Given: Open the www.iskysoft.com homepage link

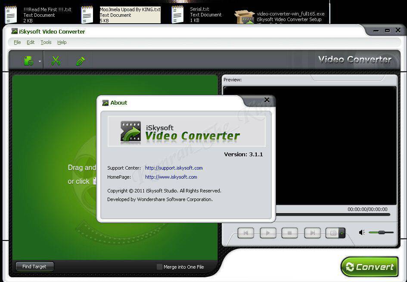Looking at the screenshot, I should pyautogui.click(x=171, y=177).
